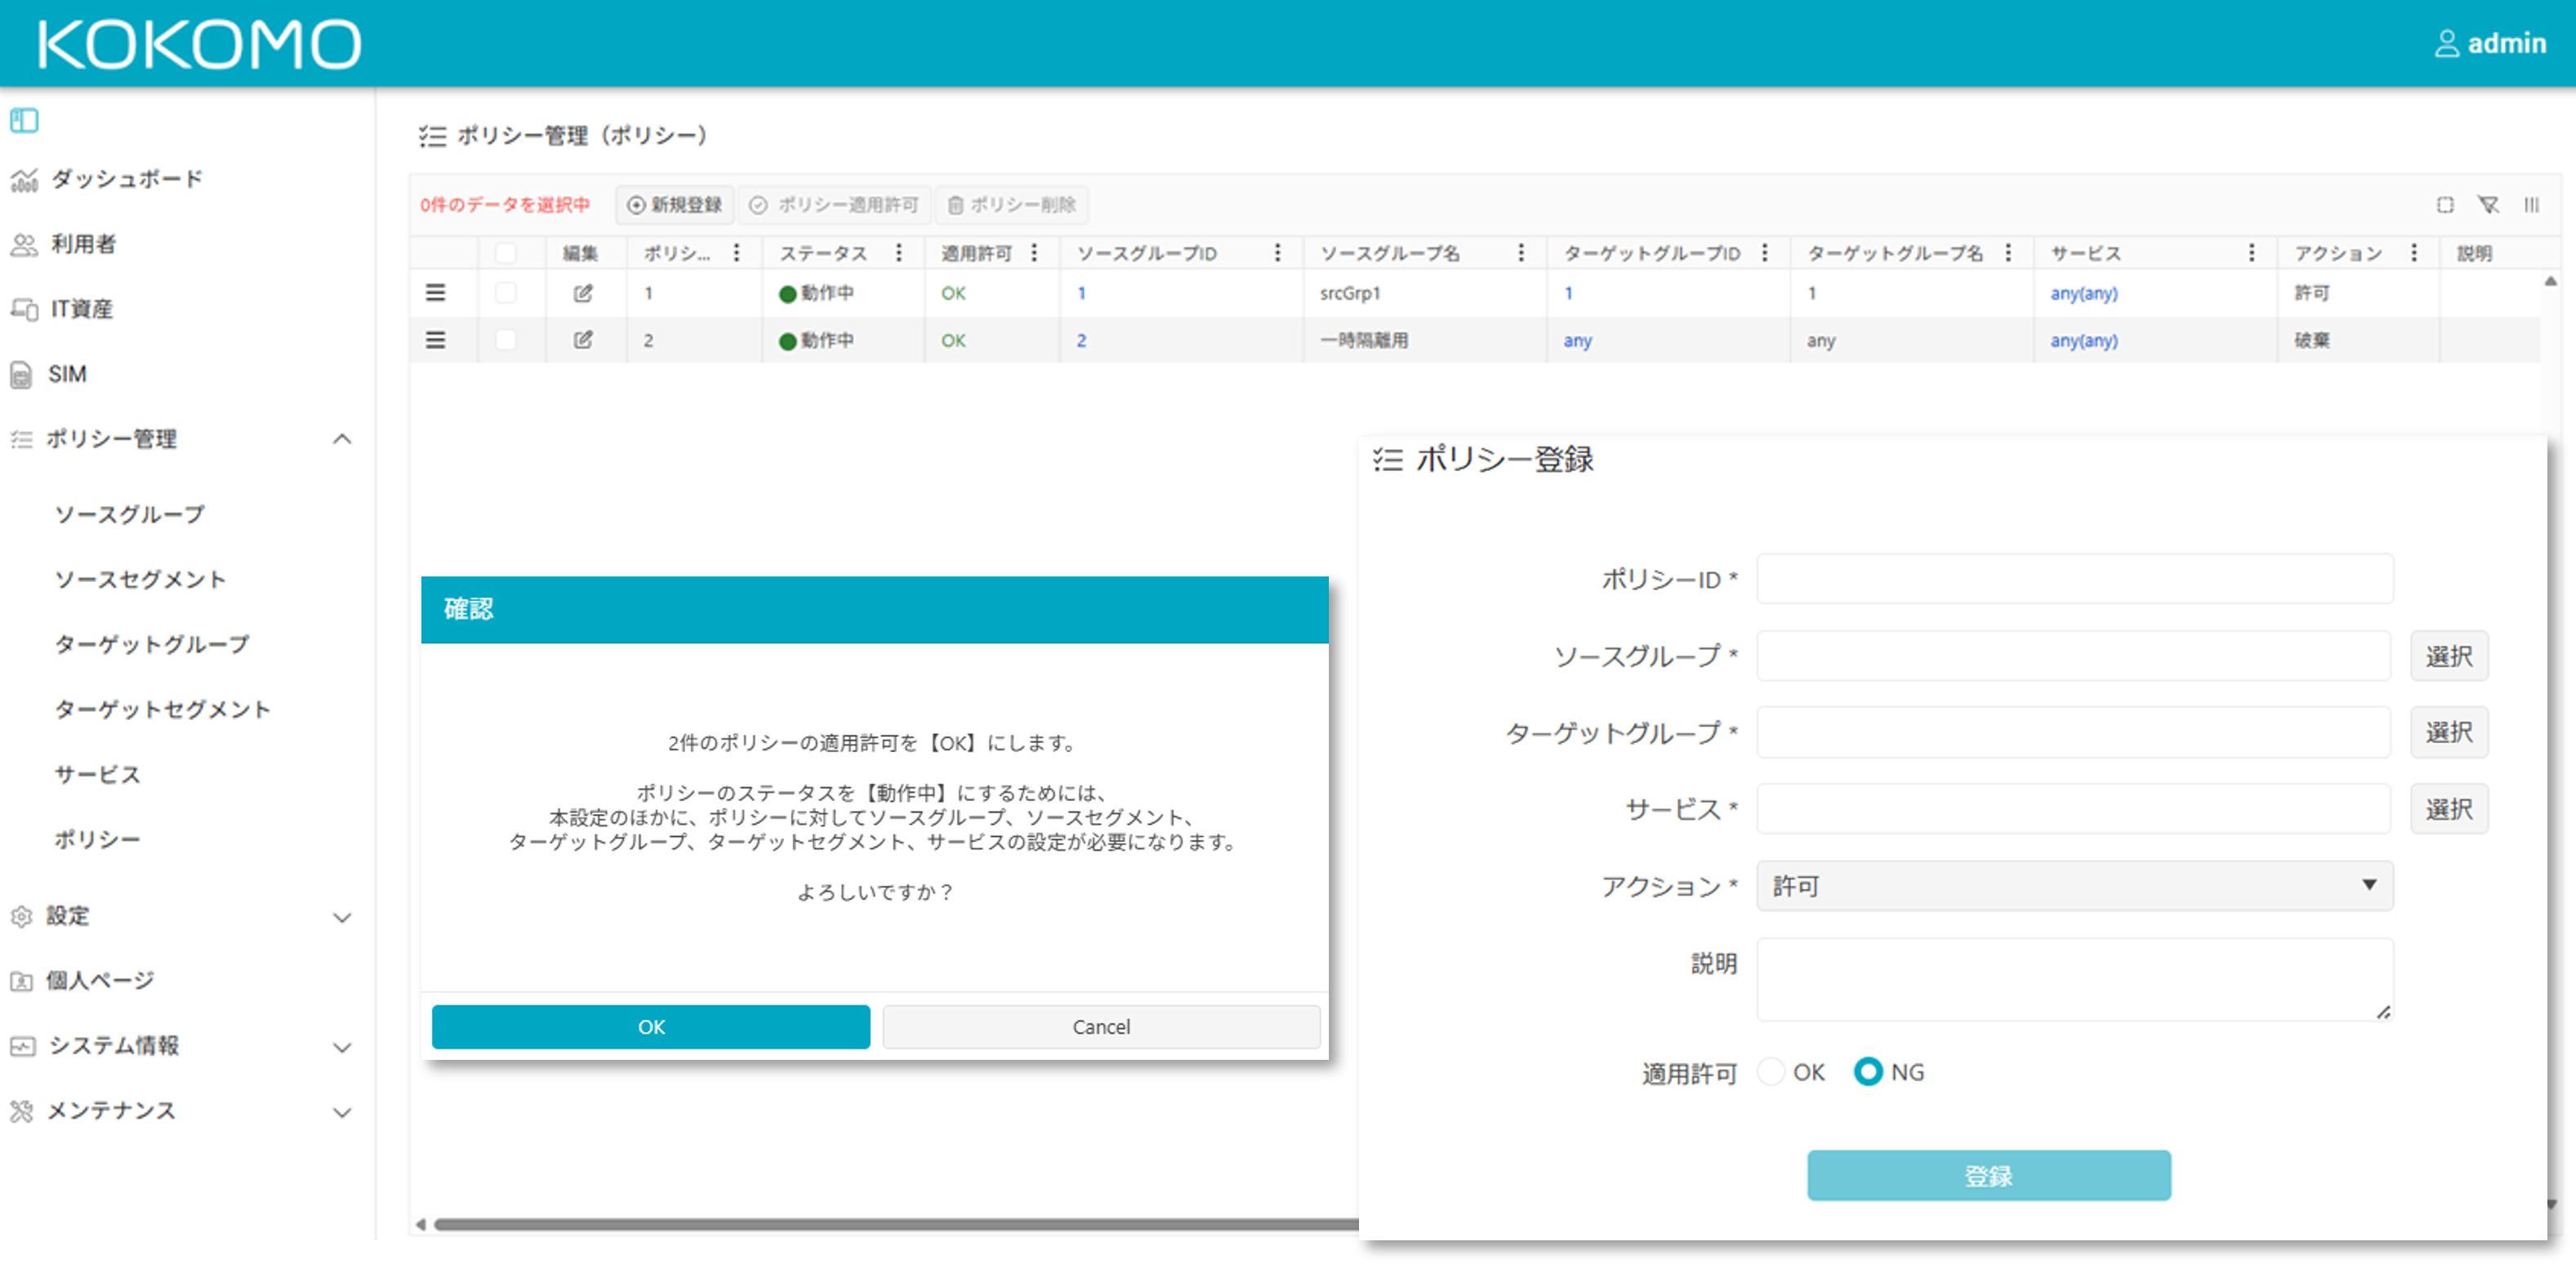This screenshot has height=1264, width=2576.
Task: Select the IT資産 sidebar icon
Action: coord(23,309)
